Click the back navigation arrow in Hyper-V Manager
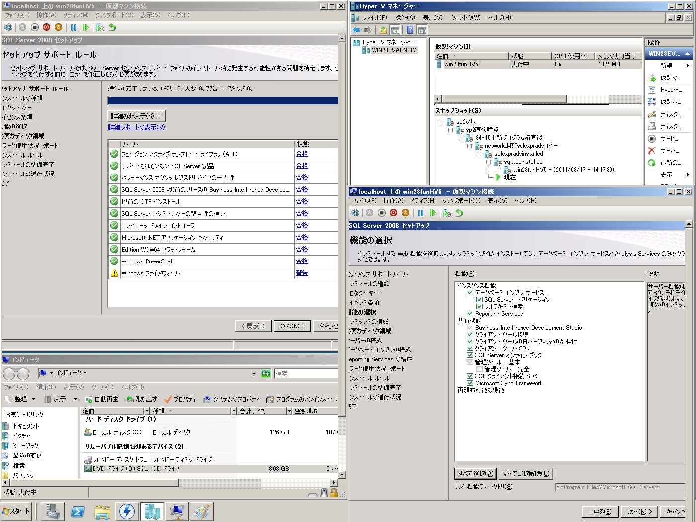The image size is (696, 522). 356,30
